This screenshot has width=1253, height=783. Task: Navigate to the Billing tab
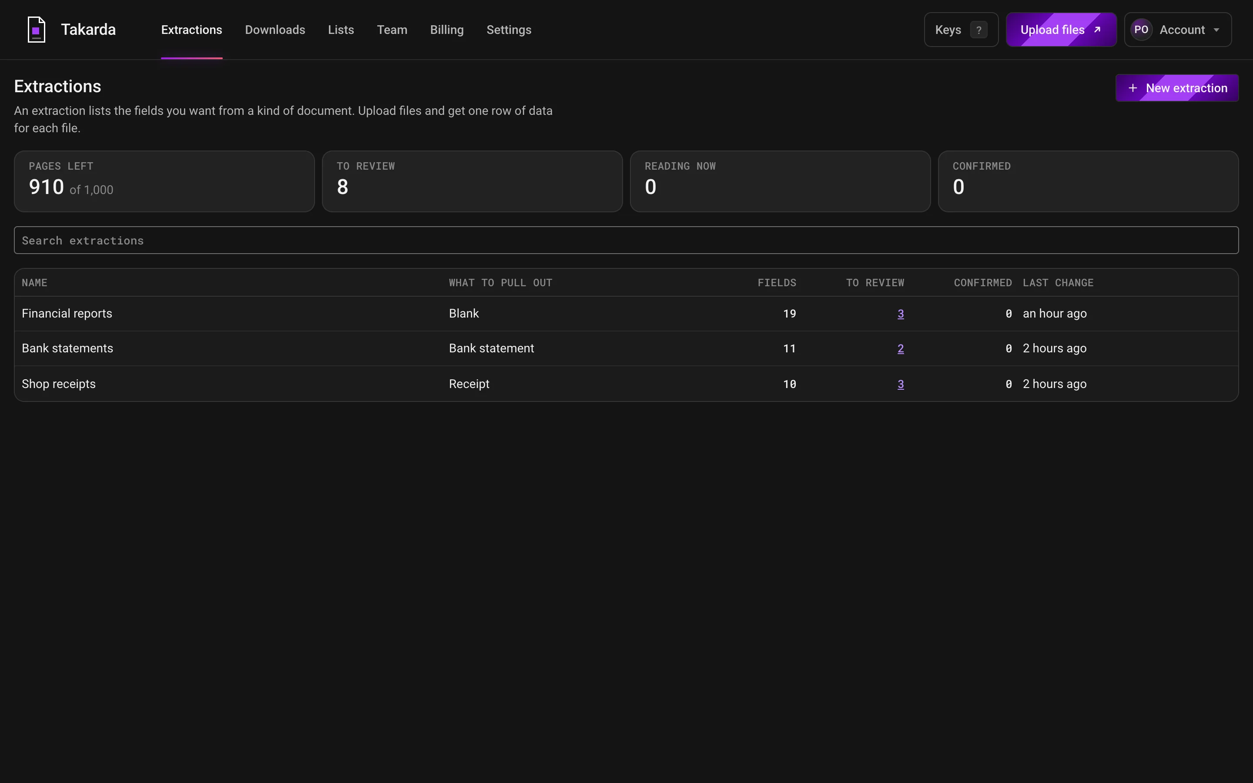click(447, 30)
